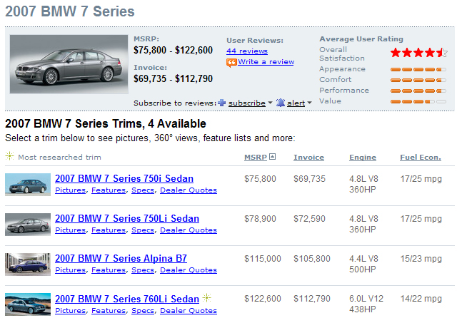Click the star rating for Overall Satisfaction
The height and width of the screenshot is (323, 457).
419,53
